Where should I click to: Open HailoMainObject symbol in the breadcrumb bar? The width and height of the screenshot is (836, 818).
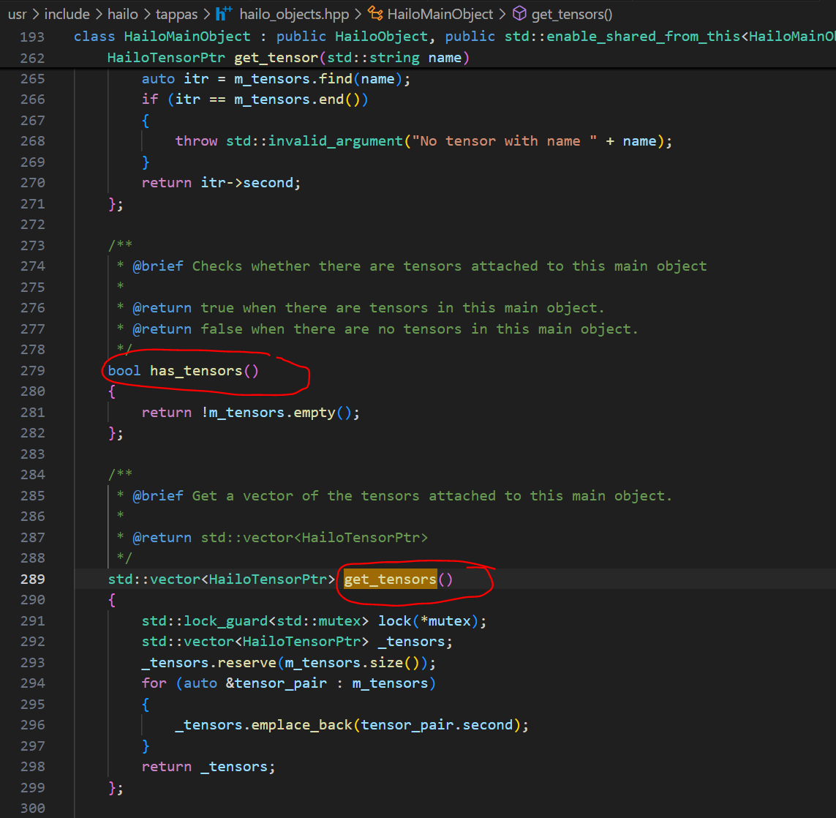point(440,14)
